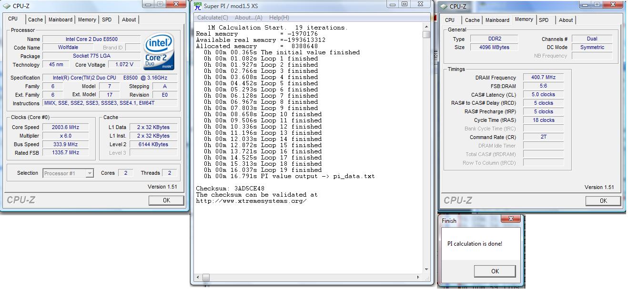Open the Cache tab in left CPU-Z window

click(35, 20)
